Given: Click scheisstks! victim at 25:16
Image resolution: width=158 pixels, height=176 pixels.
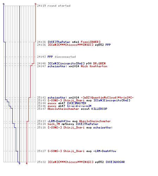Looking at the screenshot, I should click(x=103, y=127).
